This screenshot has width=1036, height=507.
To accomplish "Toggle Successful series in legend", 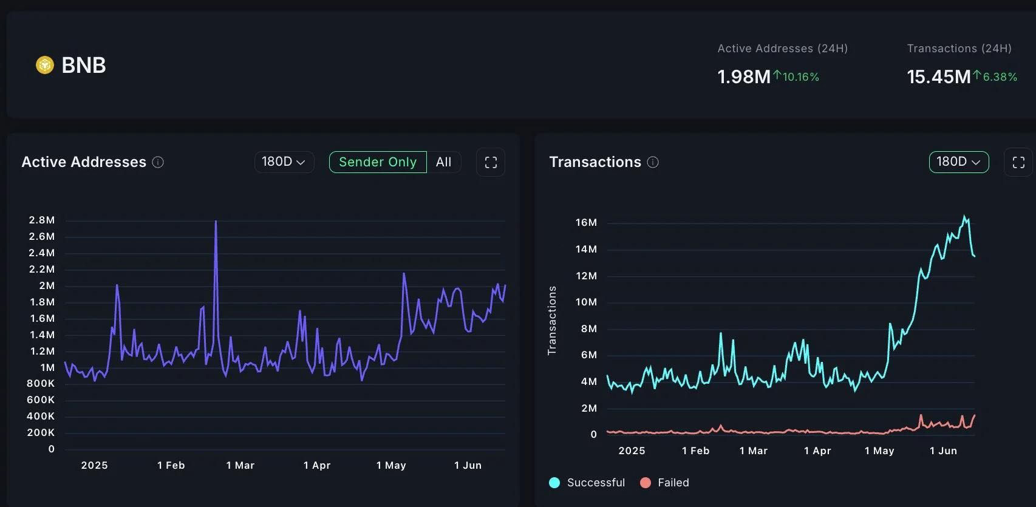I will tap(595, 483).
